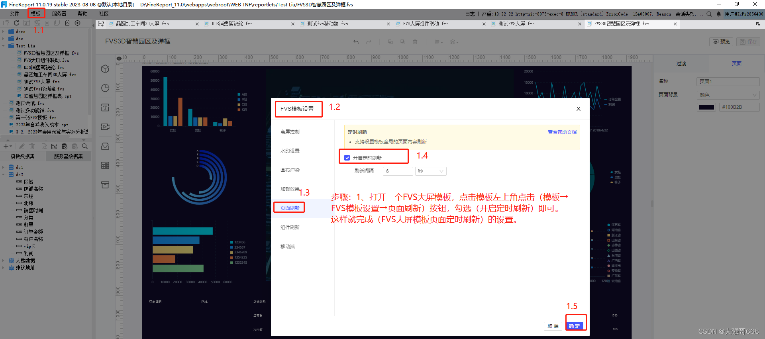Screen dimensions: 765x339
Task: Expand the ds1 dataset
Action: click(3, 167)
